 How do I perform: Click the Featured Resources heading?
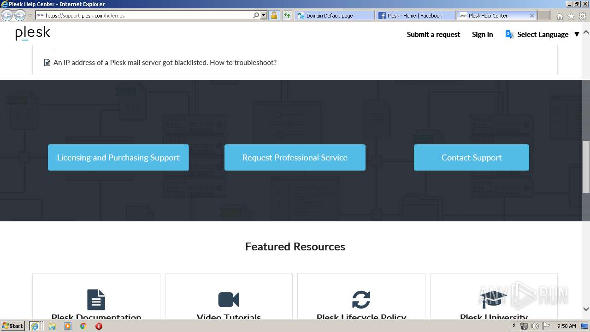point(295,246)
